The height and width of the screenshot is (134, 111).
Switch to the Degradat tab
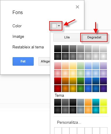pos(94,37)
